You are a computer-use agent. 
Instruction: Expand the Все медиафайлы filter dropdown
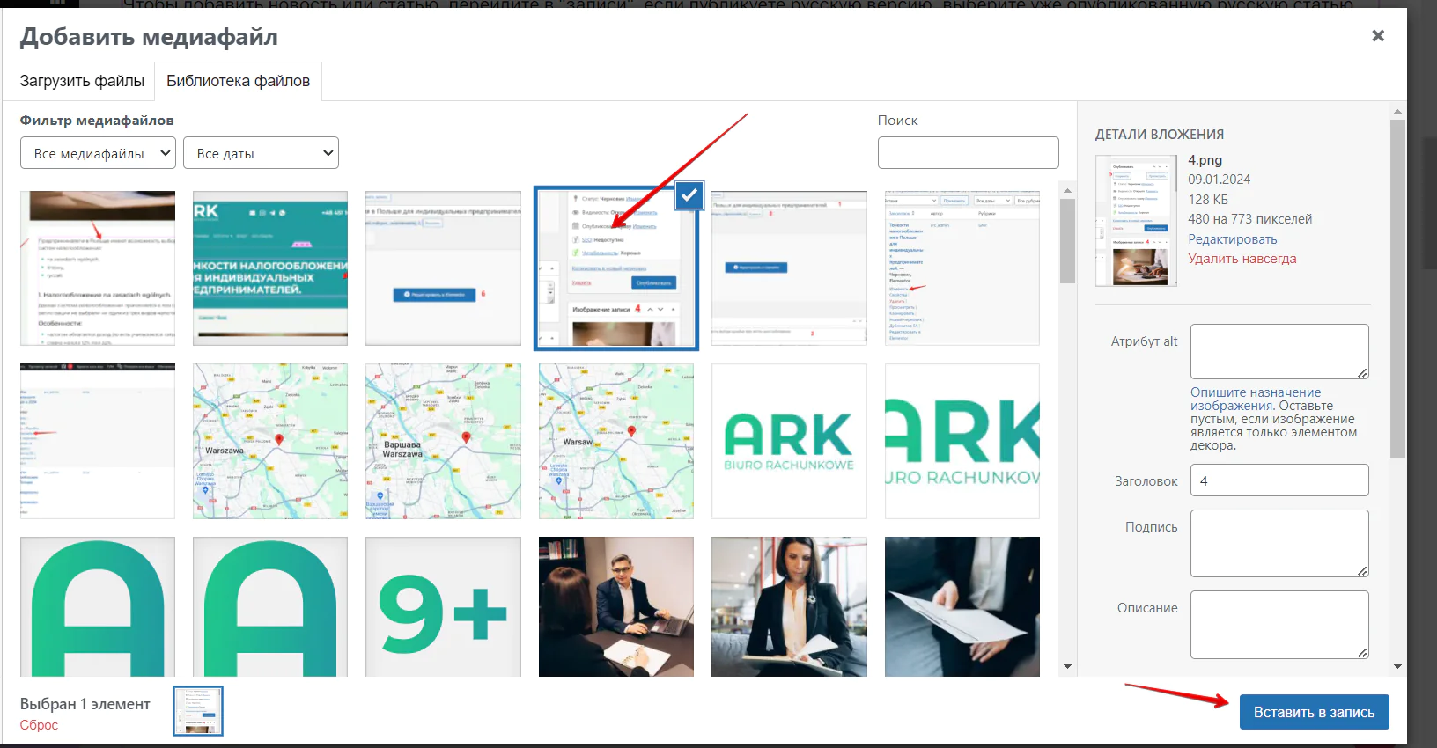[x=98, y=153]
